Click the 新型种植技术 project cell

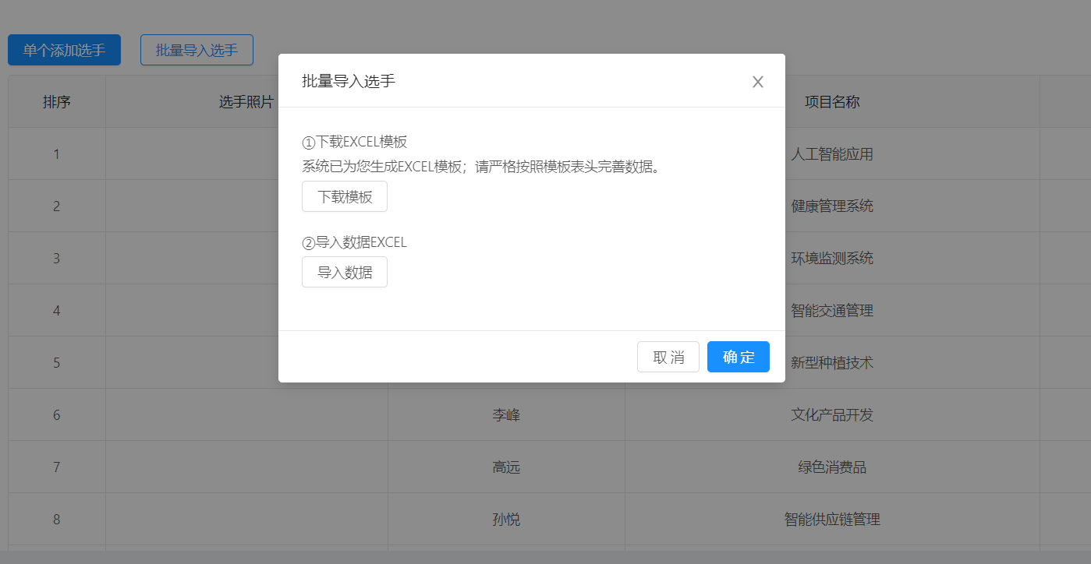832,362
